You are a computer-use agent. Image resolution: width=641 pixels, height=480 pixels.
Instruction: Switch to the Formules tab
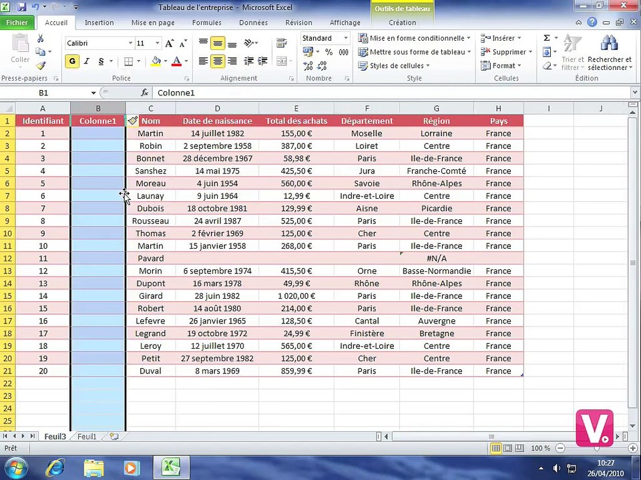207,23
